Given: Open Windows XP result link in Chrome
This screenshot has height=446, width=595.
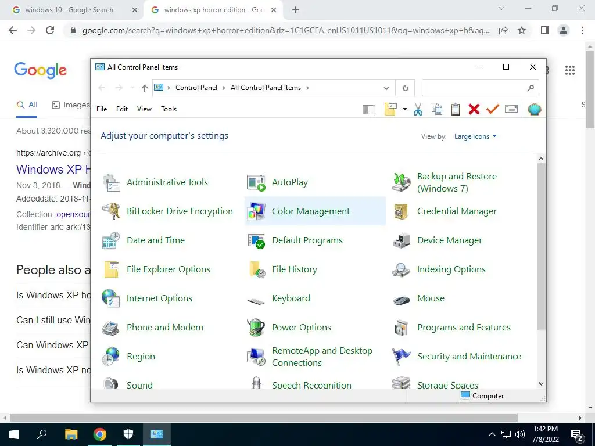Looking at the screenshot, I should point(53,170).
